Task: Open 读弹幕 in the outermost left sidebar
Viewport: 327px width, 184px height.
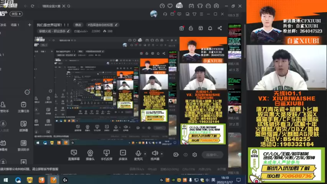Action: [x=24, y=126]
